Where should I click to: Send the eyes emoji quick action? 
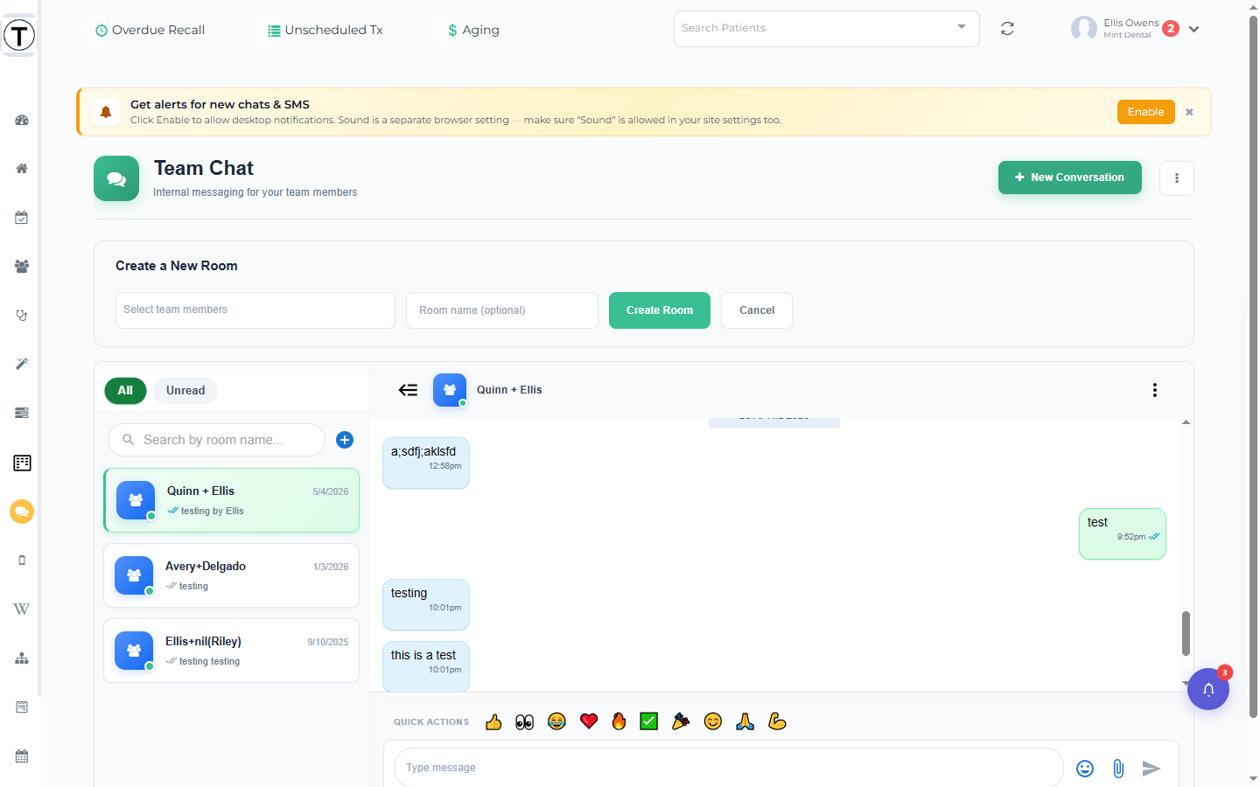click(525, 721)
